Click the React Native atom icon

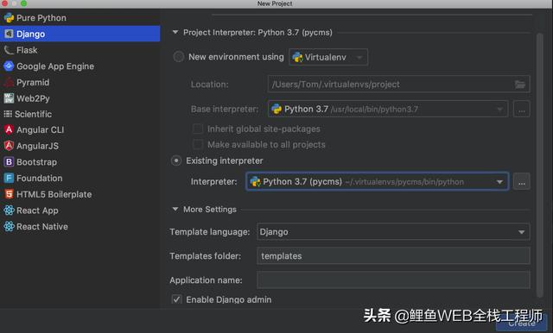click(9, 226)
